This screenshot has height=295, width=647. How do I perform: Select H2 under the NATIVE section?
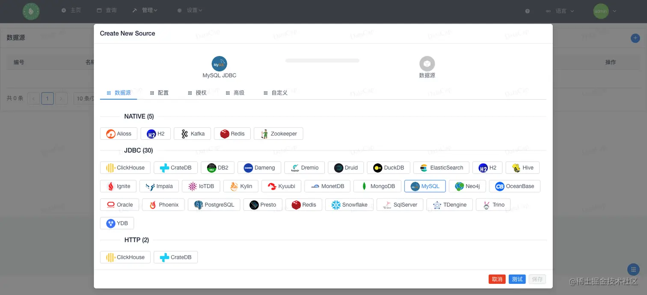pos(156,133)
